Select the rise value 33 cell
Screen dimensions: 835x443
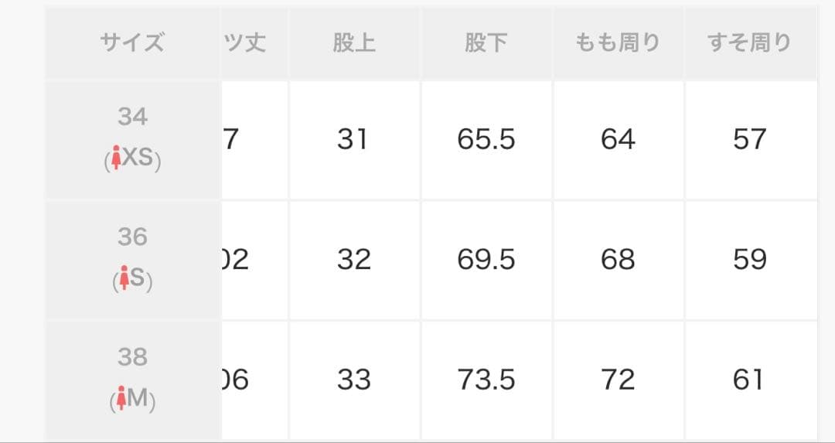click(x=354, y=380)
